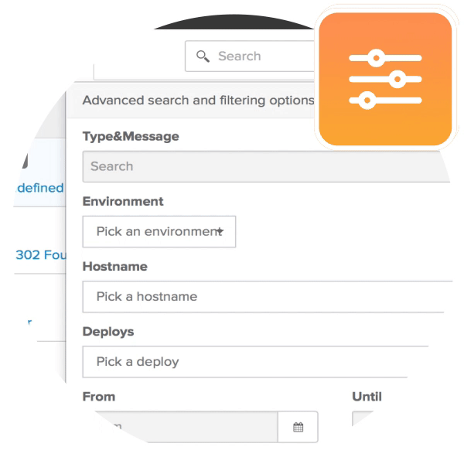Open the undefined error link
The height and width of the screenshot is (464, 464).
[x=40, y=188]
